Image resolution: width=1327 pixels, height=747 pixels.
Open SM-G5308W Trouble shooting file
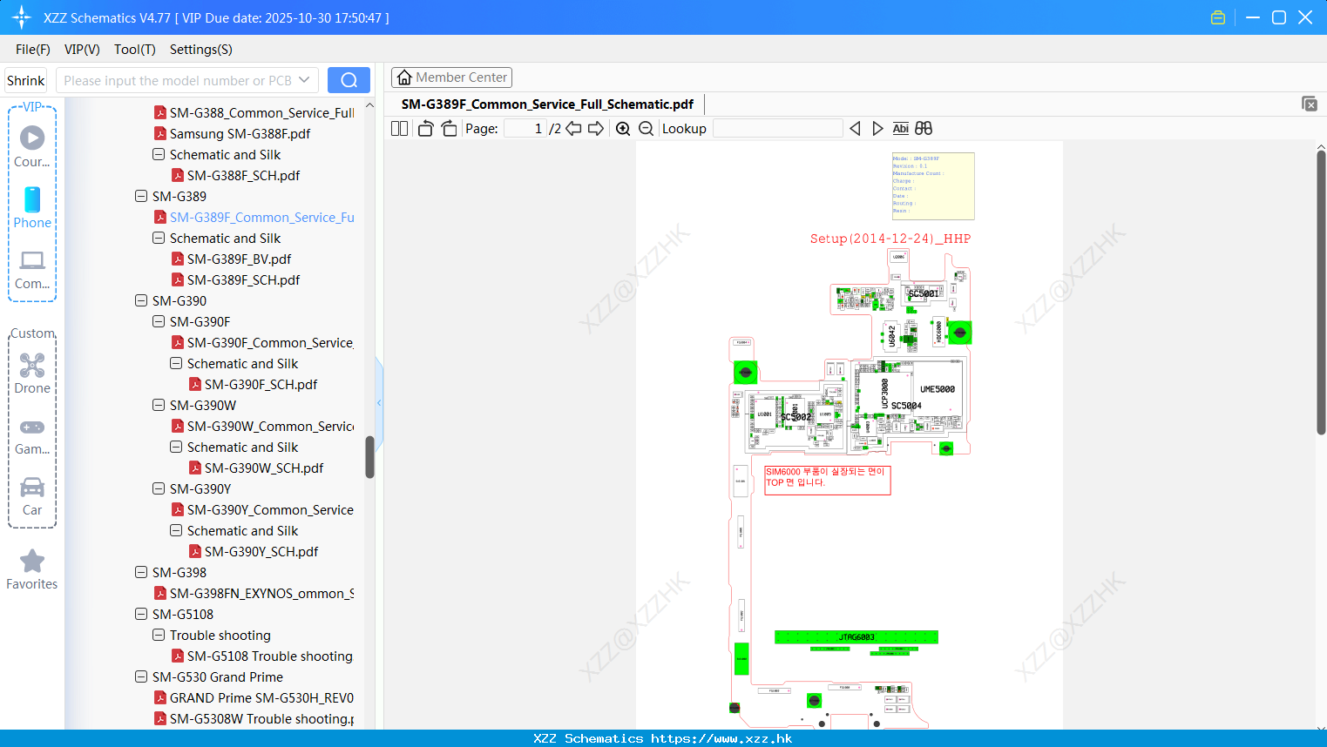point(254,719)
